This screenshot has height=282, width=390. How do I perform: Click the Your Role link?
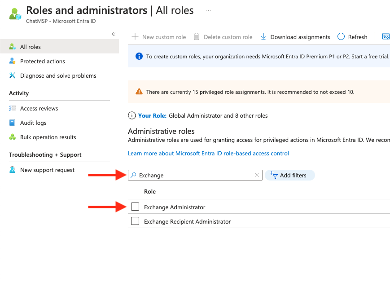152,116
